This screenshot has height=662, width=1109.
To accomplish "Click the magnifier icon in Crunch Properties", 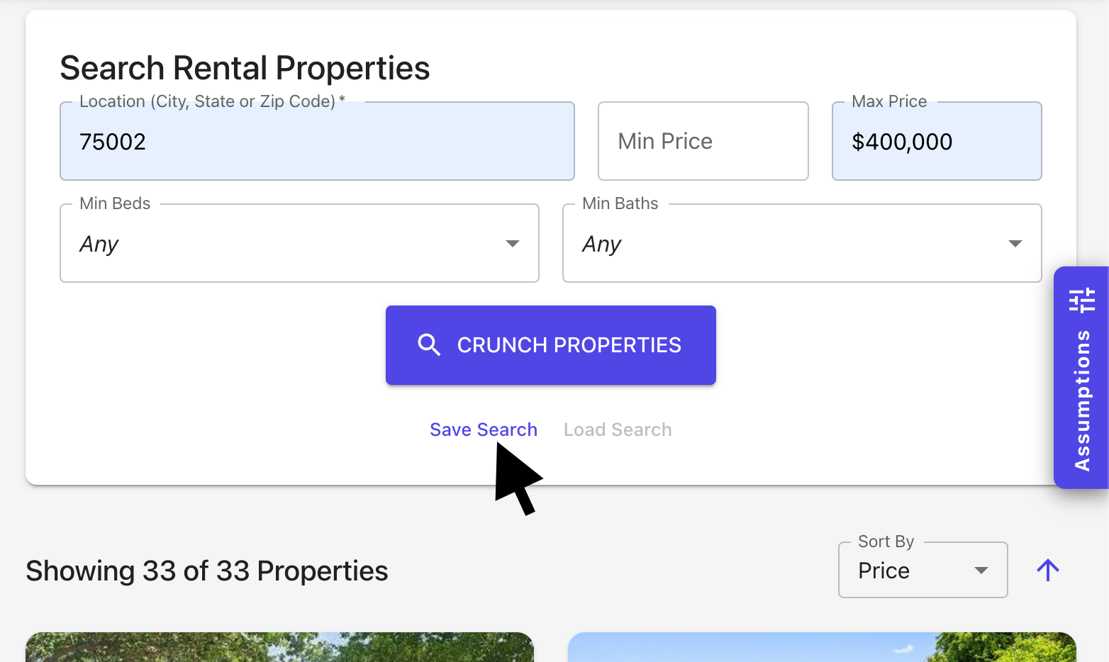I will (429, 345).
